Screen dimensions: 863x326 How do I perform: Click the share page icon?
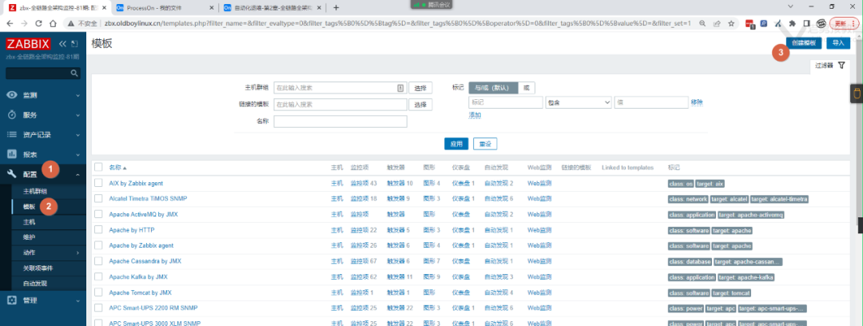717,24
